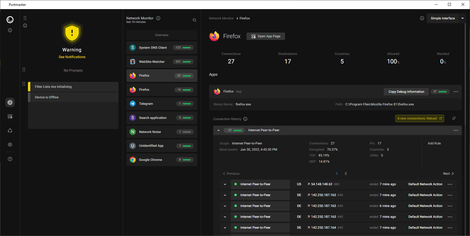Expand the 142.250.187.164 connection row

tap(225, 228)
